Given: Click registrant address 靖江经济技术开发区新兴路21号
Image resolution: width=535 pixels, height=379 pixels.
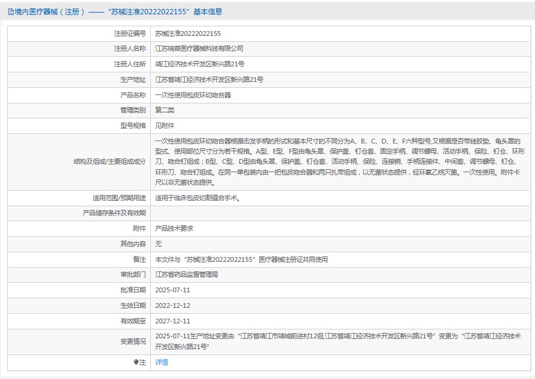Looking at the screenshot, I should (199, 64).
